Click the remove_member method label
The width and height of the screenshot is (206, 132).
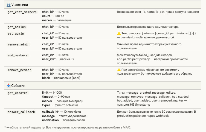click(19, 70)
